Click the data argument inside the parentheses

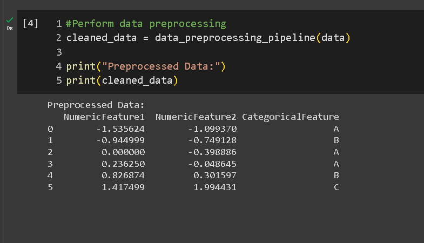click(x=333, y=38)
